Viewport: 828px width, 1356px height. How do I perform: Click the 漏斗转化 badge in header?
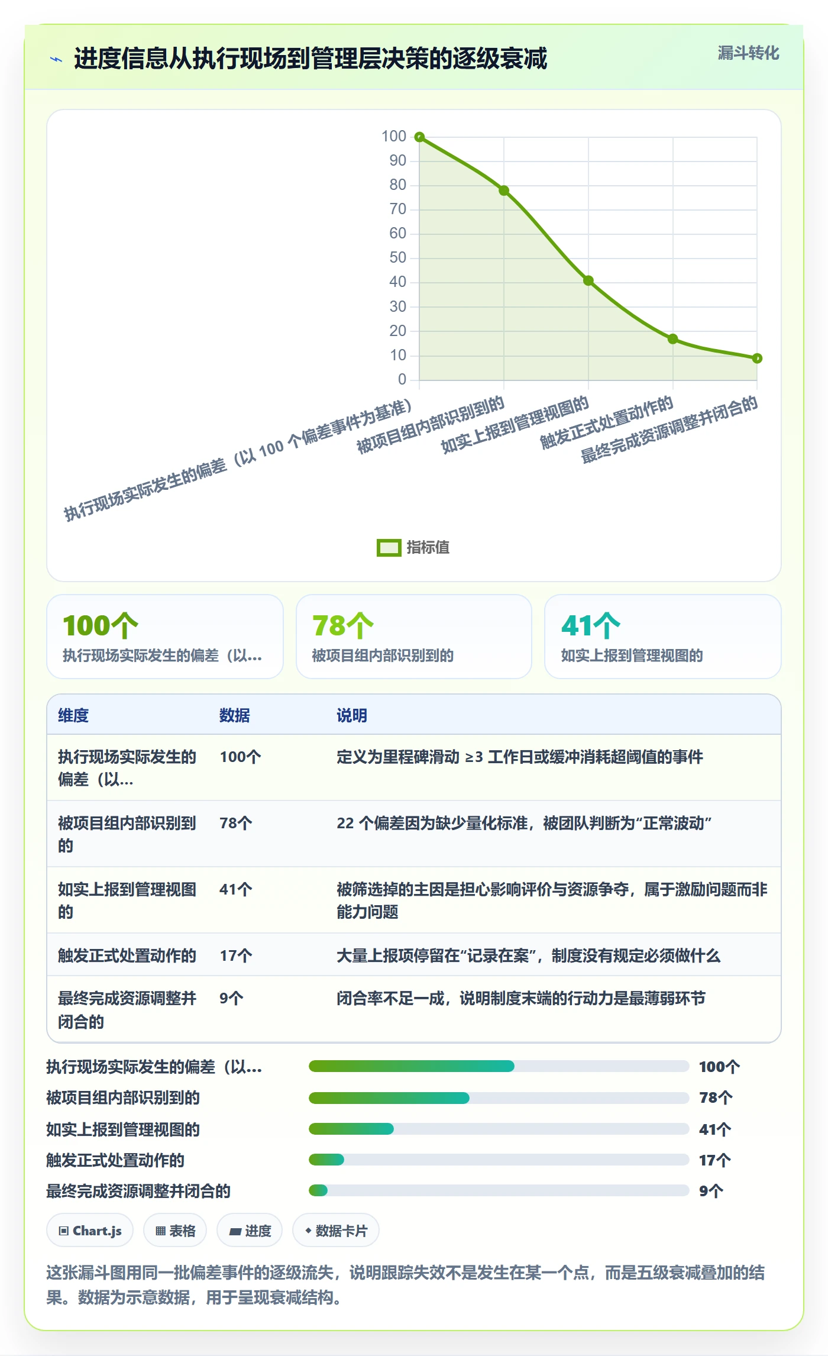(748, 53)
